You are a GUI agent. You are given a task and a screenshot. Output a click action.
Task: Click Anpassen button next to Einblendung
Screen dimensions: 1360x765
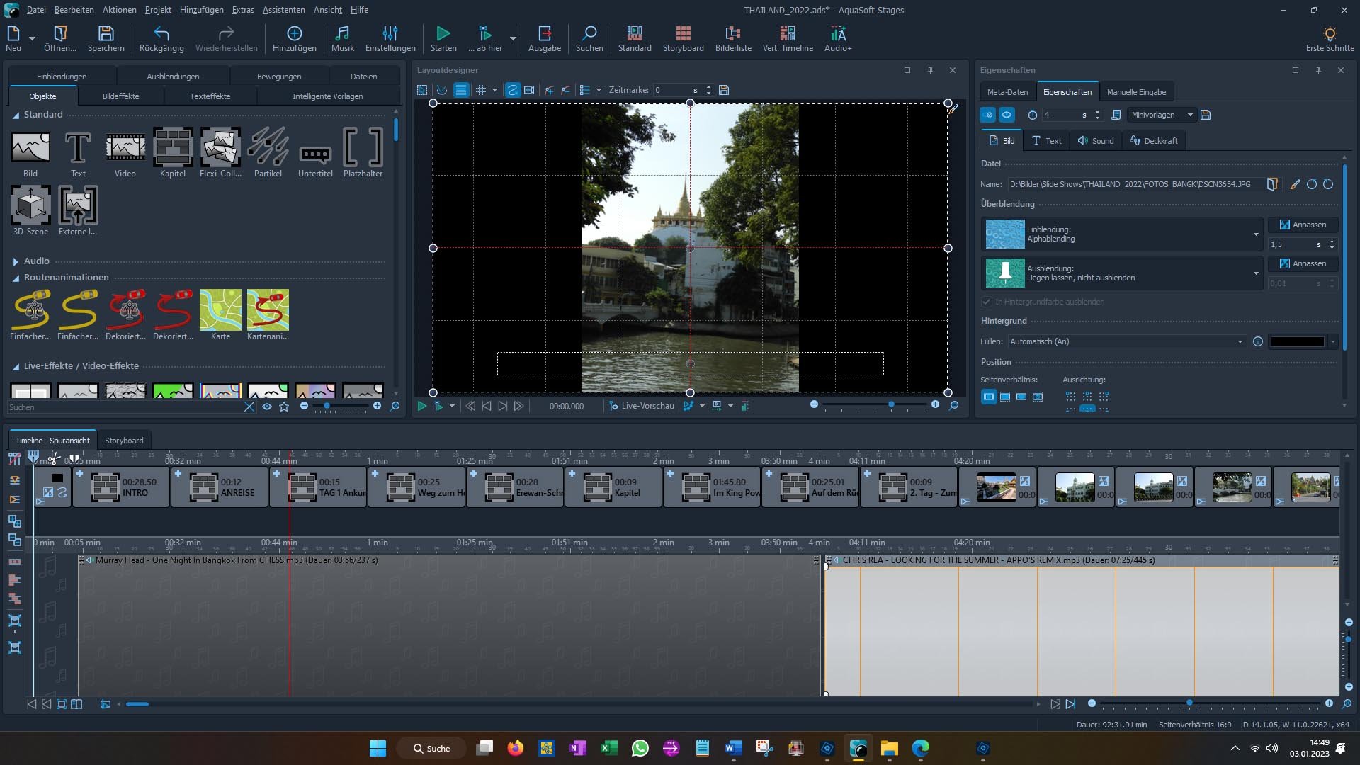(1303, 225)
